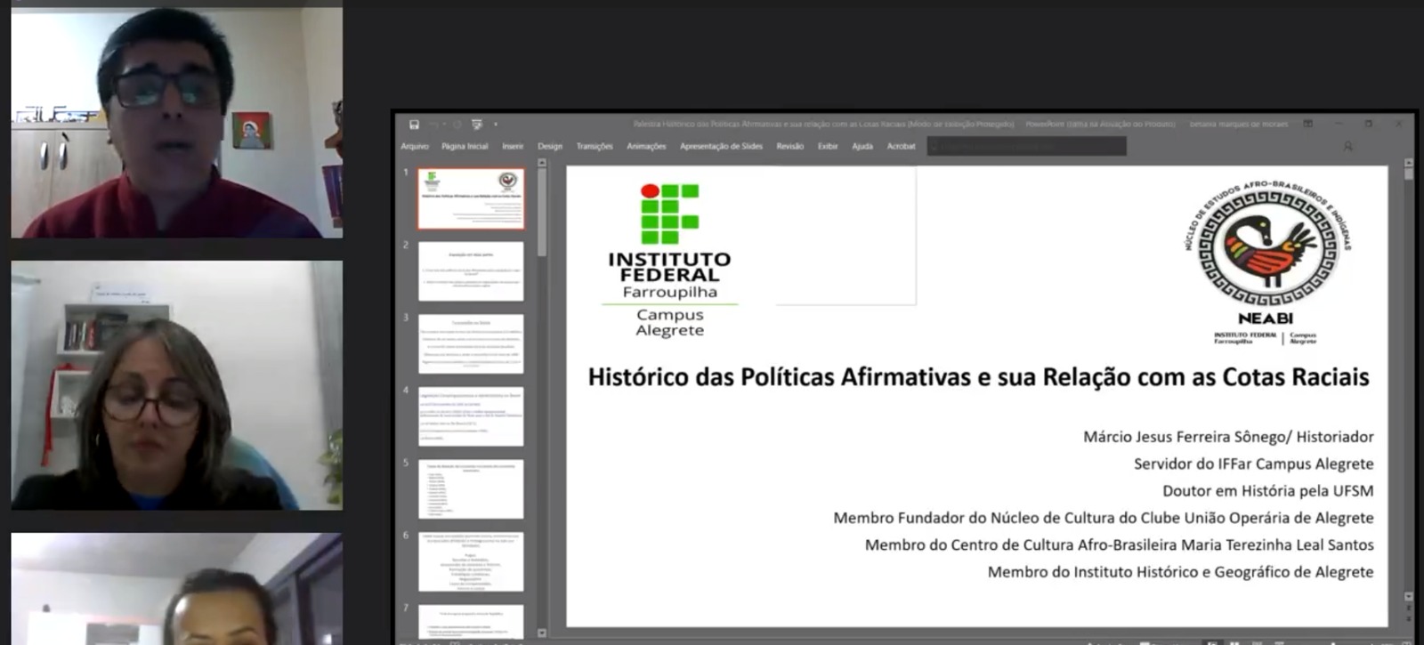Click the share person icon in the ribbon
The height and width of the screenshot is (645, 1424).
tap(1347, 147)
